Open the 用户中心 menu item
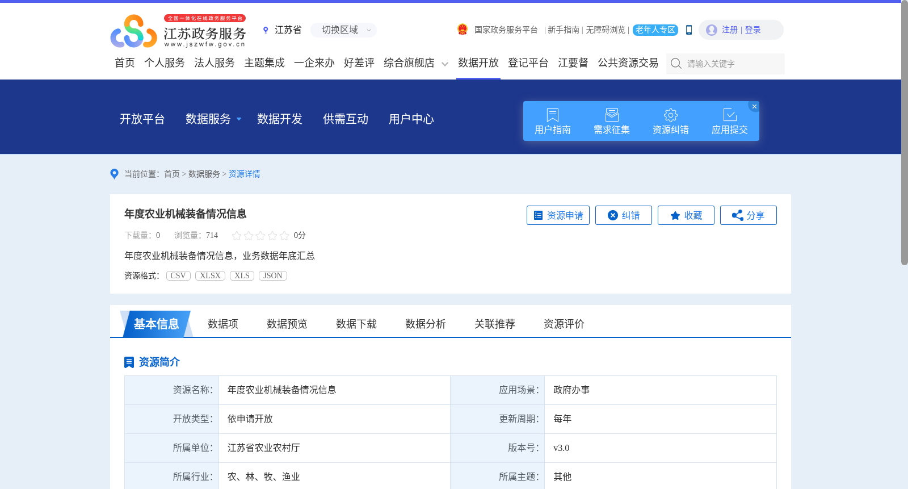 click(411, 119)
